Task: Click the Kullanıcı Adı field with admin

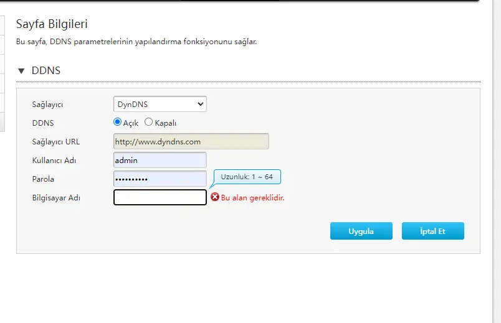Action: (x=160, y=160)
